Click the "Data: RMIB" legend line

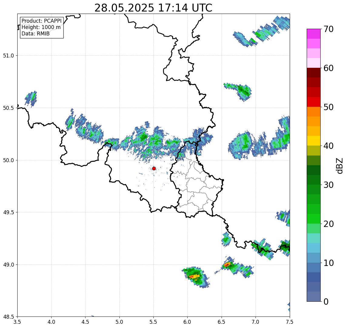point(35,34)
